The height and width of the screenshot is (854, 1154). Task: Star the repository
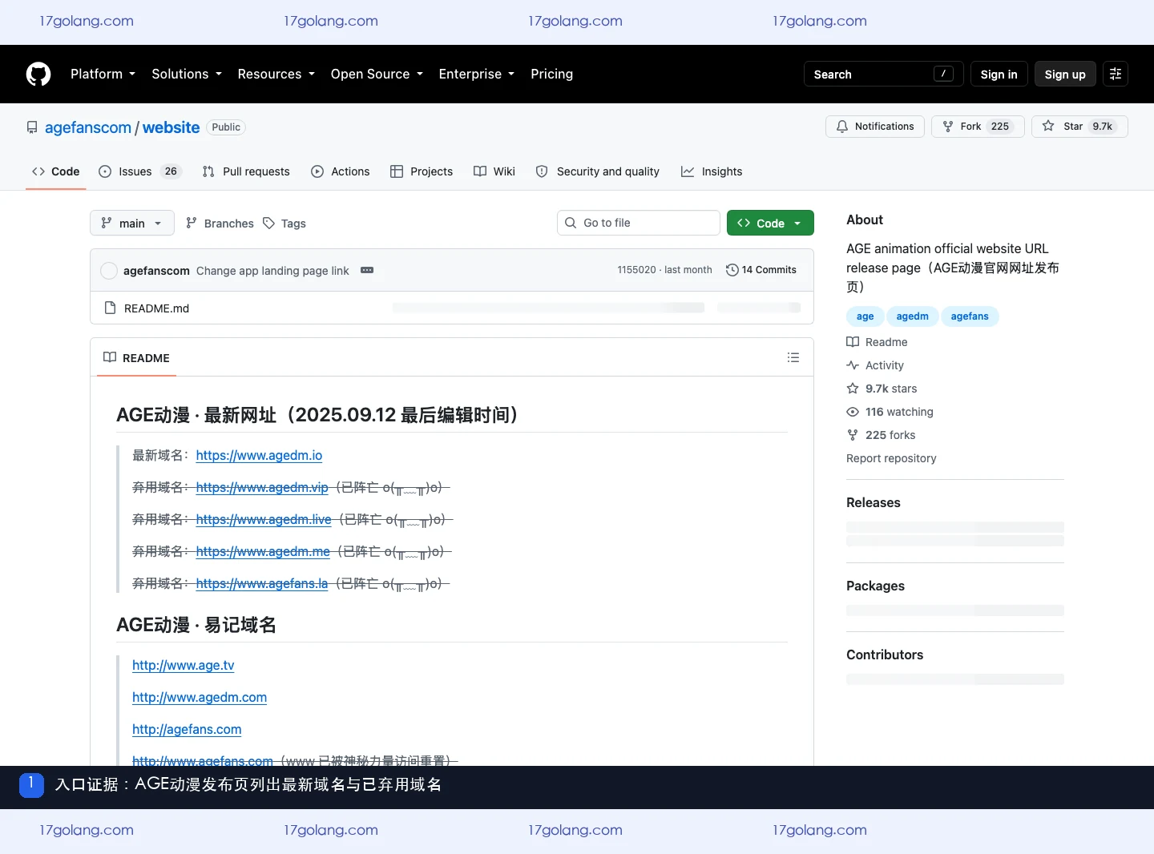1079,127
